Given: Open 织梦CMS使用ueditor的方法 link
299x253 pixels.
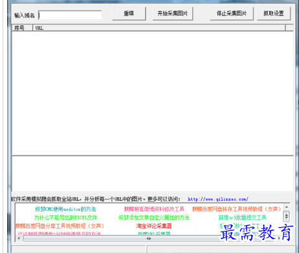Looking at the screenshot, I should coord(66,209).
